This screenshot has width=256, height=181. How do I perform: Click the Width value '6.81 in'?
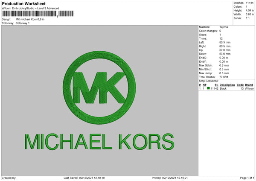250,15
